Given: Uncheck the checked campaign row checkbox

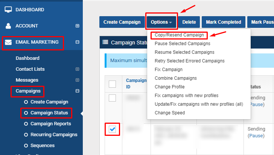Looking at the screenshot, I should click(x=112, y=129).
